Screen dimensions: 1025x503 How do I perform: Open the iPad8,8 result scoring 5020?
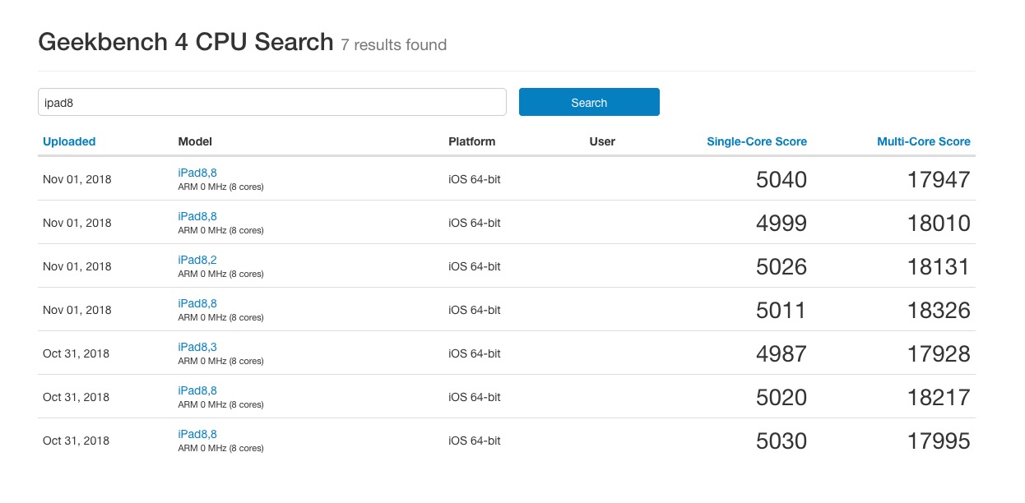(197, 390)
